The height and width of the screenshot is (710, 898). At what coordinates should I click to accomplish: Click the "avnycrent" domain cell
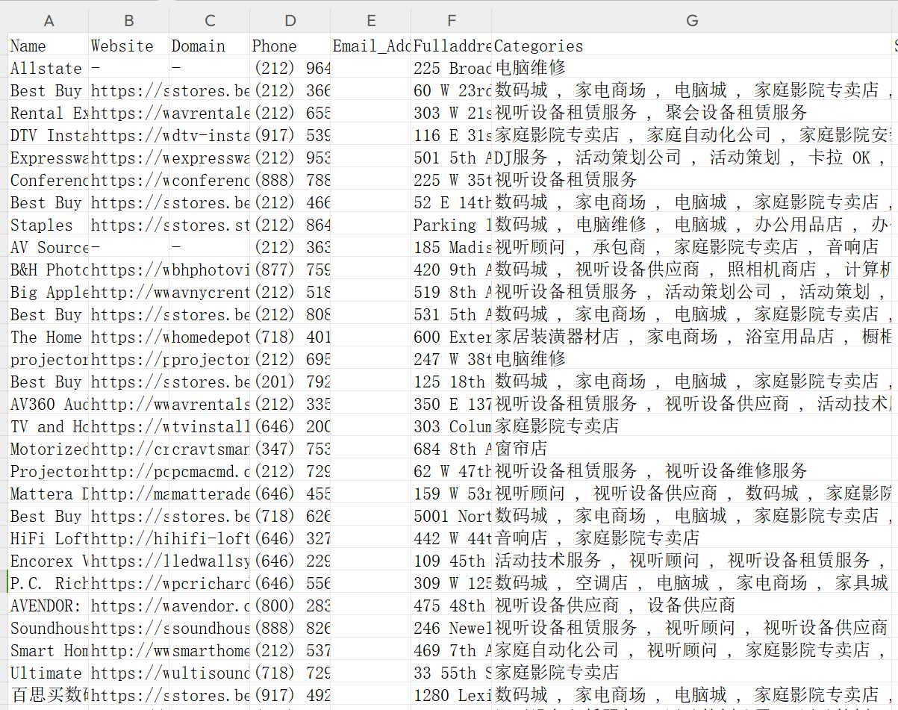coord(210,292)
